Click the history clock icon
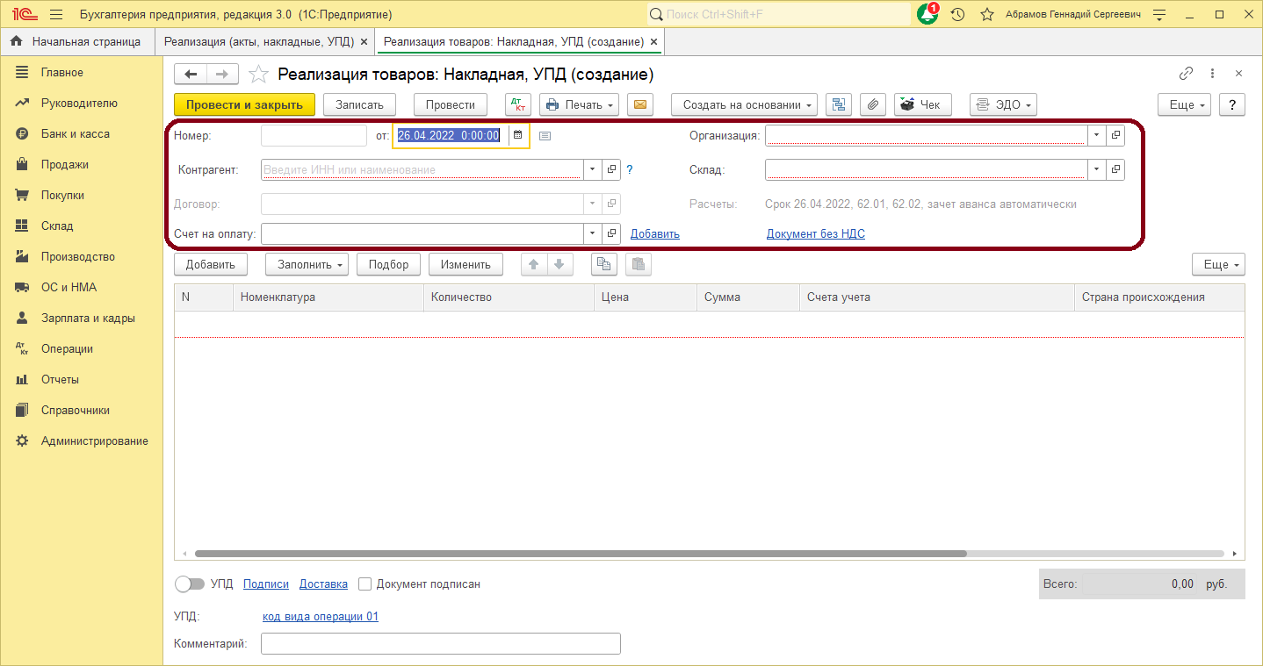The image size is (1263, 666). coord(958,15)
